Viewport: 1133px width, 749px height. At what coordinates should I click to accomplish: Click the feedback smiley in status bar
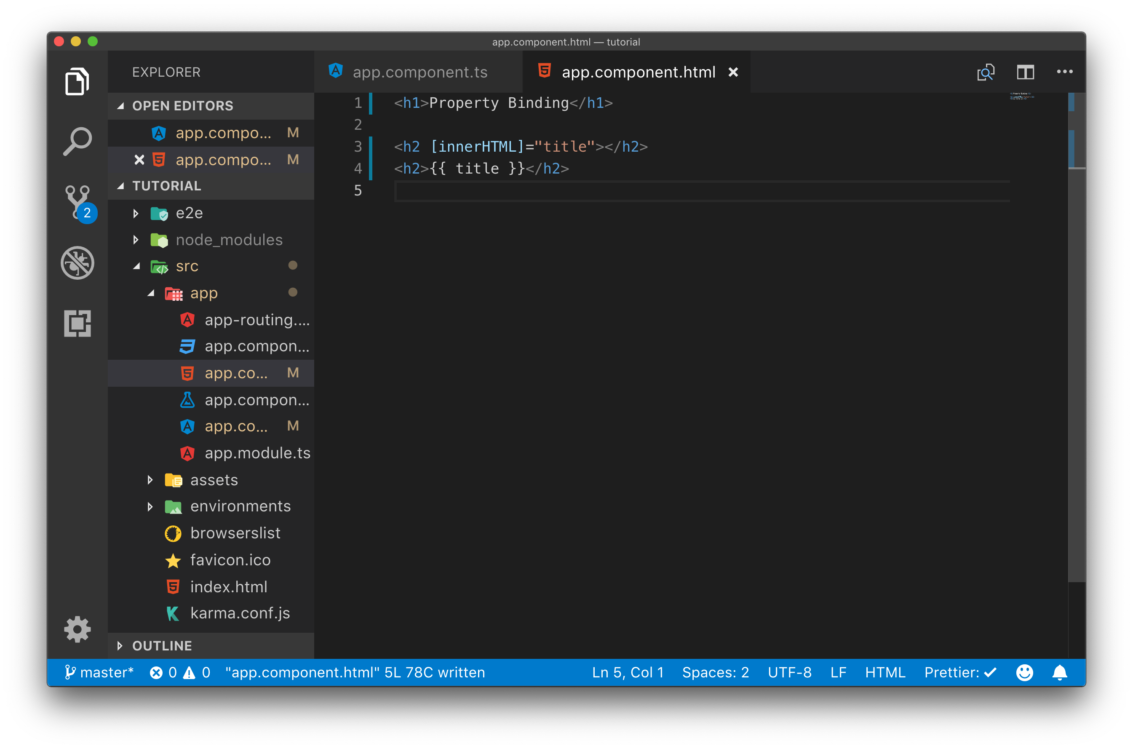tap(1024, 673)
